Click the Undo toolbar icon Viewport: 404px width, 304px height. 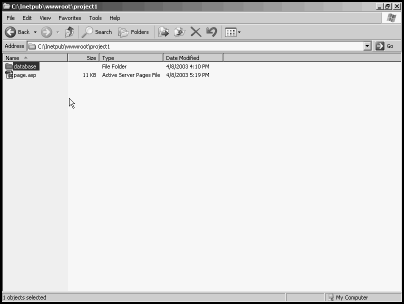212,32
